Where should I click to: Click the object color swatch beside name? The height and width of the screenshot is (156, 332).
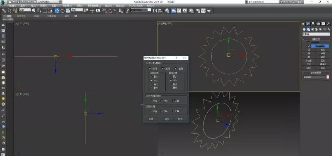click(328, 77)
